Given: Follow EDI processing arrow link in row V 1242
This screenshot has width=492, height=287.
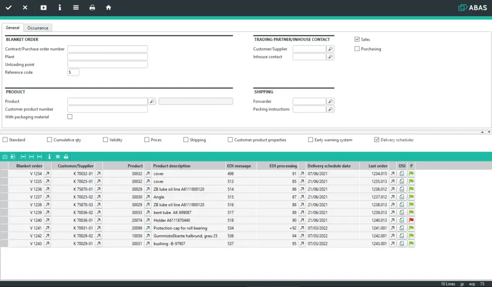Looking at the screenshot, I should (302, 236).
